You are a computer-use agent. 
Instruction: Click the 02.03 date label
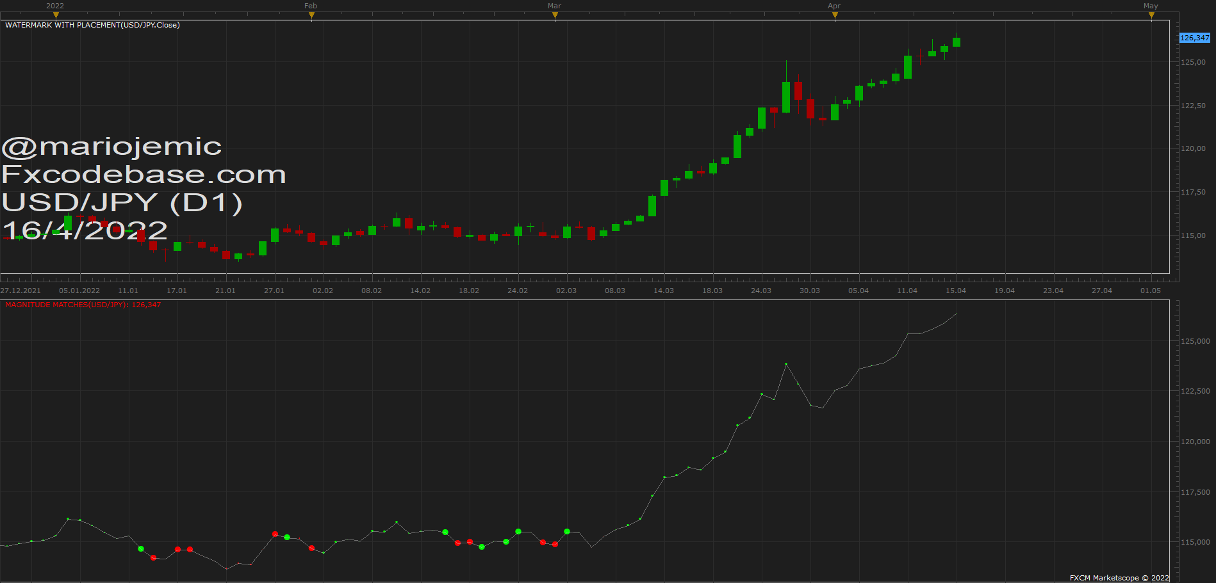(566, 291)
